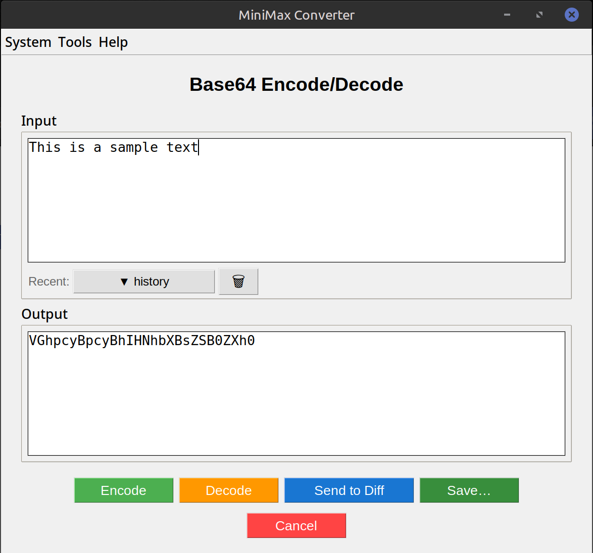Click the Send to Diff button
The image size is (593, 553).
[349, 490]
